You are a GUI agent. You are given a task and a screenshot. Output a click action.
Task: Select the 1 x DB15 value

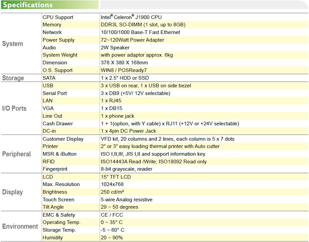pyautogui.click(x=112, y=108)
